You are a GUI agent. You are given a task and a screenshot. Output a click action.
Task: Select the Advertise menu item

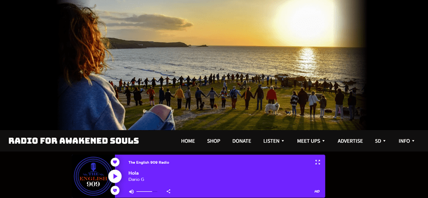[350, 141]
